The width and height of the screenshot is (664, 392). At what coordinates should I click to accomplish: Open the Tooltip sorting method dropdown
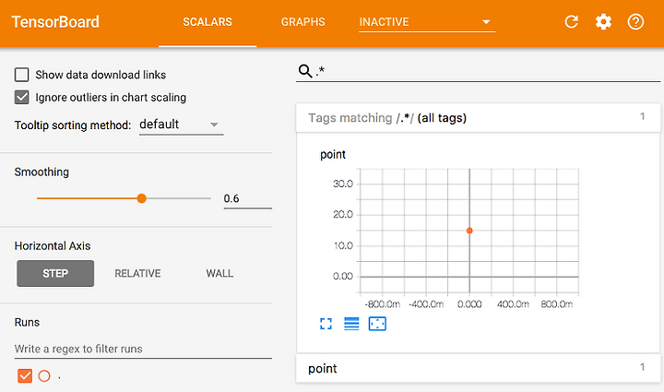pos(182,125)
